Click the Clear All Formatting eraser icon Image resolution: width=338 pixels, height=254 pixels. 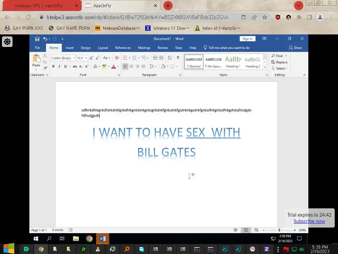click(117, 58)
